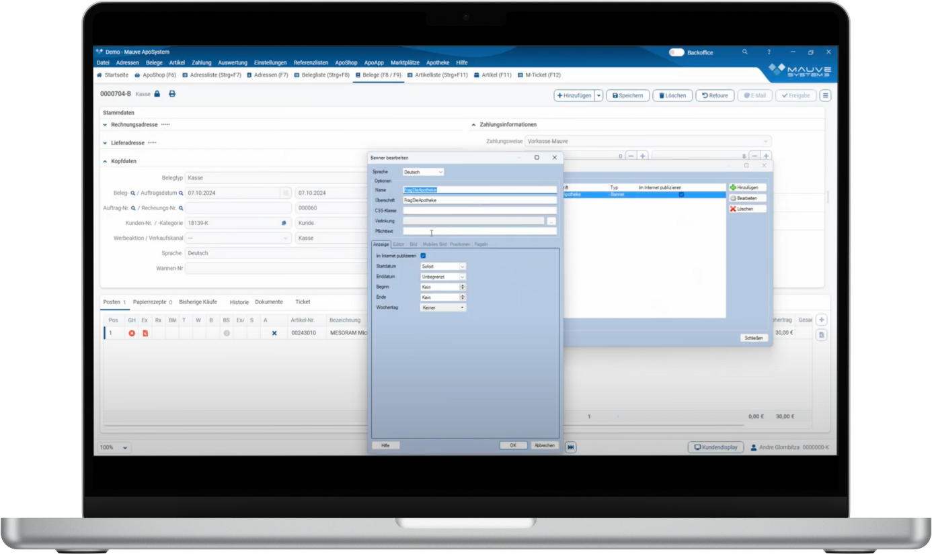Open the Sprache dropdown in Banner bearbeiten
The image size is (932, 554).
click(423, 172)
